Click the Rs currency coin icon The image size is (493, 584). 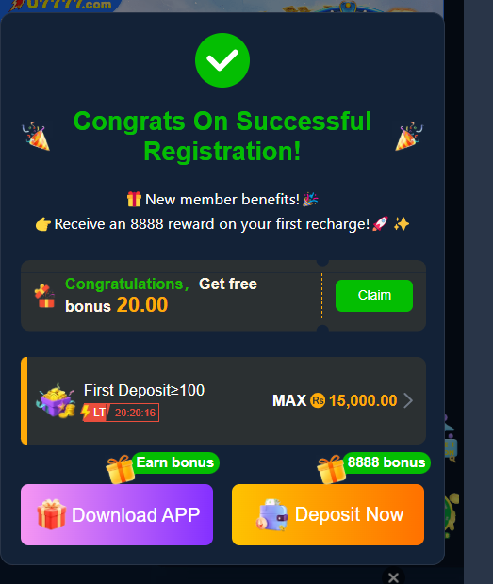coord(318,400)
